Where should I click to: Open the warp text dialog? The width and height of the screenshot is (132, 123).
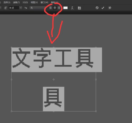[72, 8]
